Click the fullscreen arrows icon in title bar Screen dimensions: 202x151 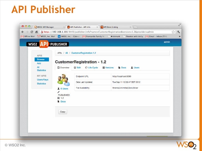(179, 25)
